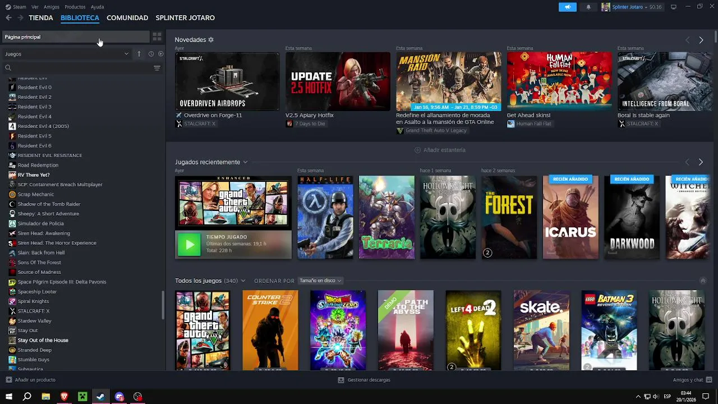Image resolution: width=718 pixels, height=404 pixels.
Task: Go to the COMUNIDAD tab
Action: point(127,18)
